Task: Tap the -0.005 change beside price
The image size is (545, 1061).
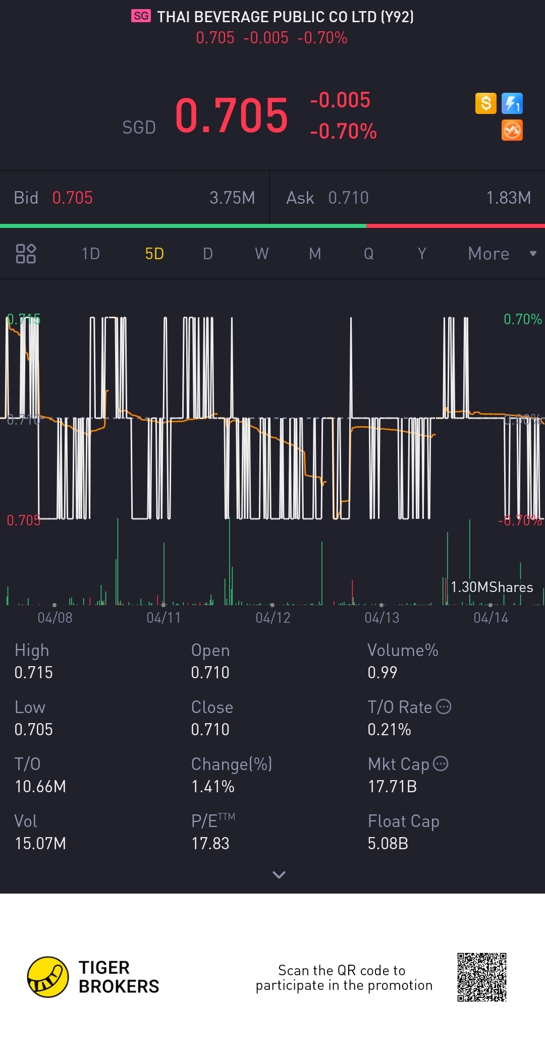Action: tap(340, 100)
